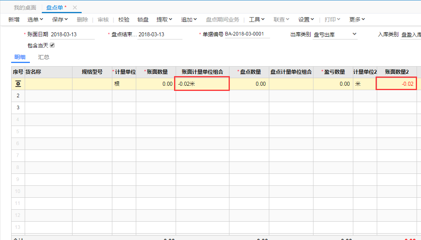Click the 计量单位 column header
421x240 pixels.
coord(124,72)
